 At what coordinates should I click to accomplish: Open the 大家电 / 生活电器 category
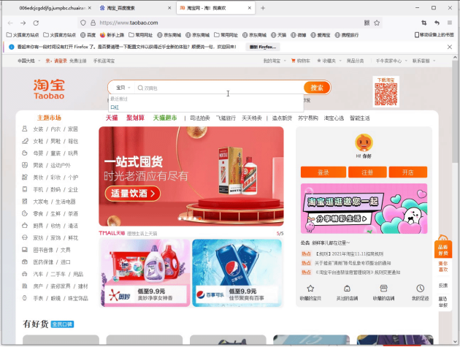click(x=54, y=202)
